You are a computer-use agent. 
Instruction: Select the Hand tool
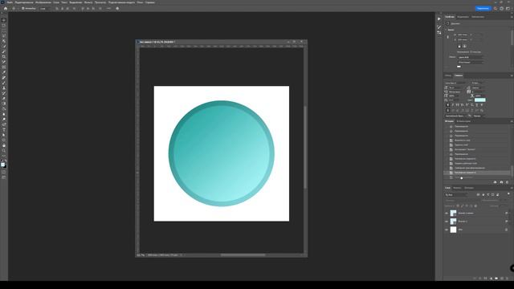click(x=4, y=145)
